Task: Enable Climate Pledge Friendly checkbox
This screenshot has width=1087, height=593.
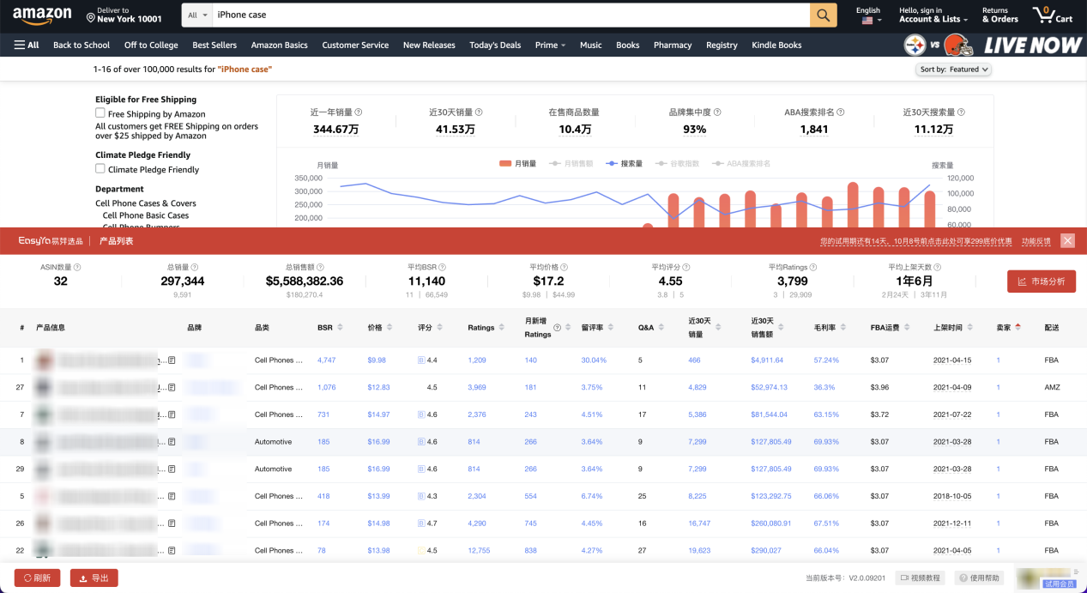Action: [100, 169]
